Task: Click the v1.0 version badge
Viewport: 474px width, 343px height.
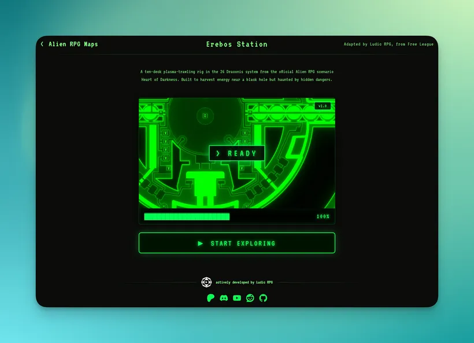Action: coord(323,106)
